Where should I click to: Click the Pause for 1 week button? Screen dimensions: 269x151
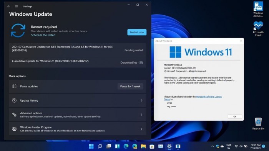(x=130, y=86)
